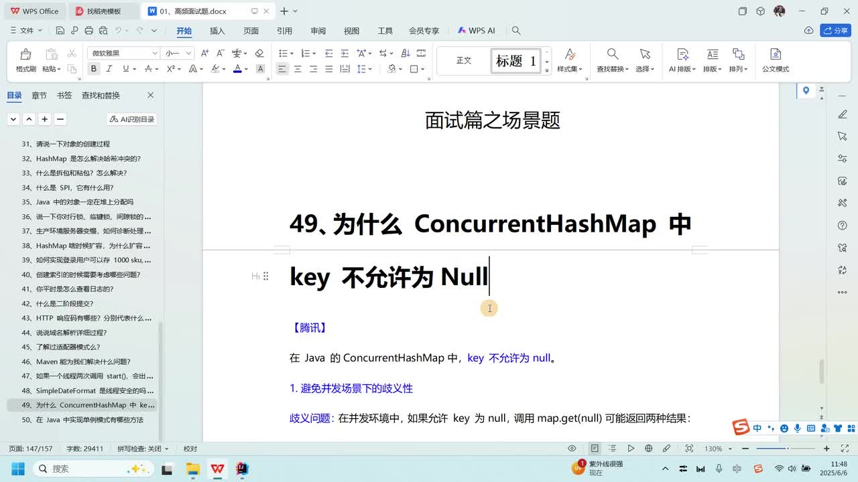Image resolution: width=858 pixels, height=482 pixels.
Task: Click the AI识别目录 button
Action: (x=132, y=119)
